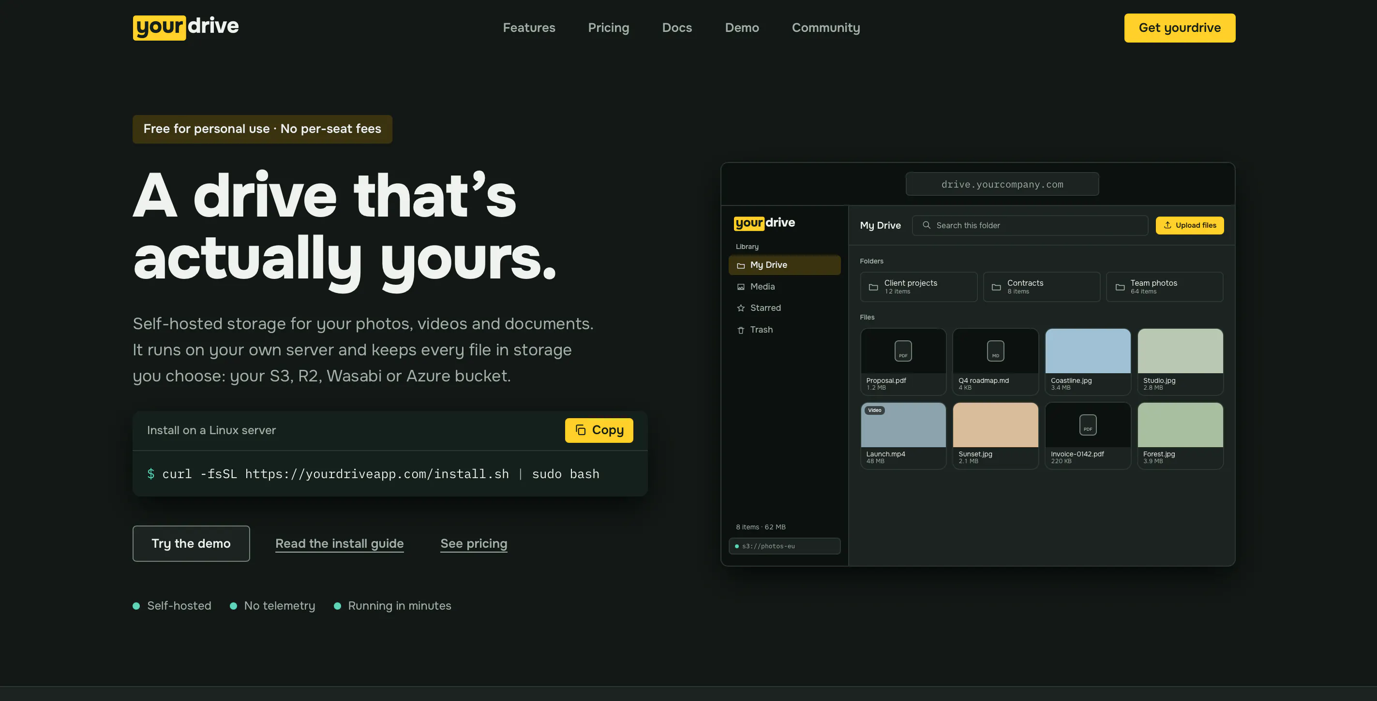This screenshot has width=1377, height=701.
Task: Click the PDF icon of Invoice-0142.pdf
Action: [1088, 425]
